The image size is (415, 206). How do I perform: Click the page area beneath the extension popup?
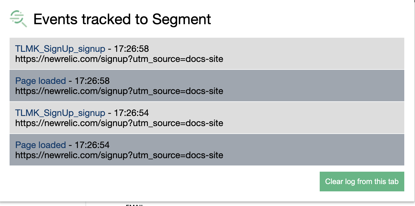tap(42, 204)
